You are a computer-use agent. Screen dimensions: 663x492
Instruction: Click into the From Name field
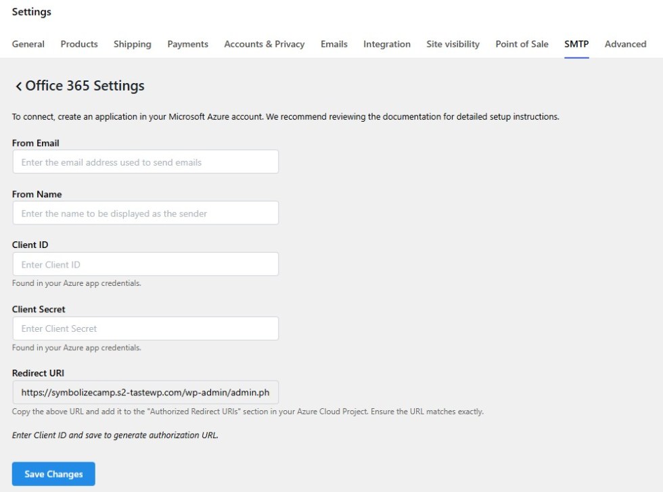[x=145, y=213]
